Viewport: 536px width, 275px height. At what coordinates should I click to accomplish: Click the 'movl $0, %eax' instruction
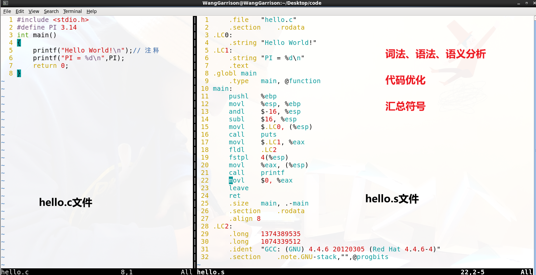(261, 180)
